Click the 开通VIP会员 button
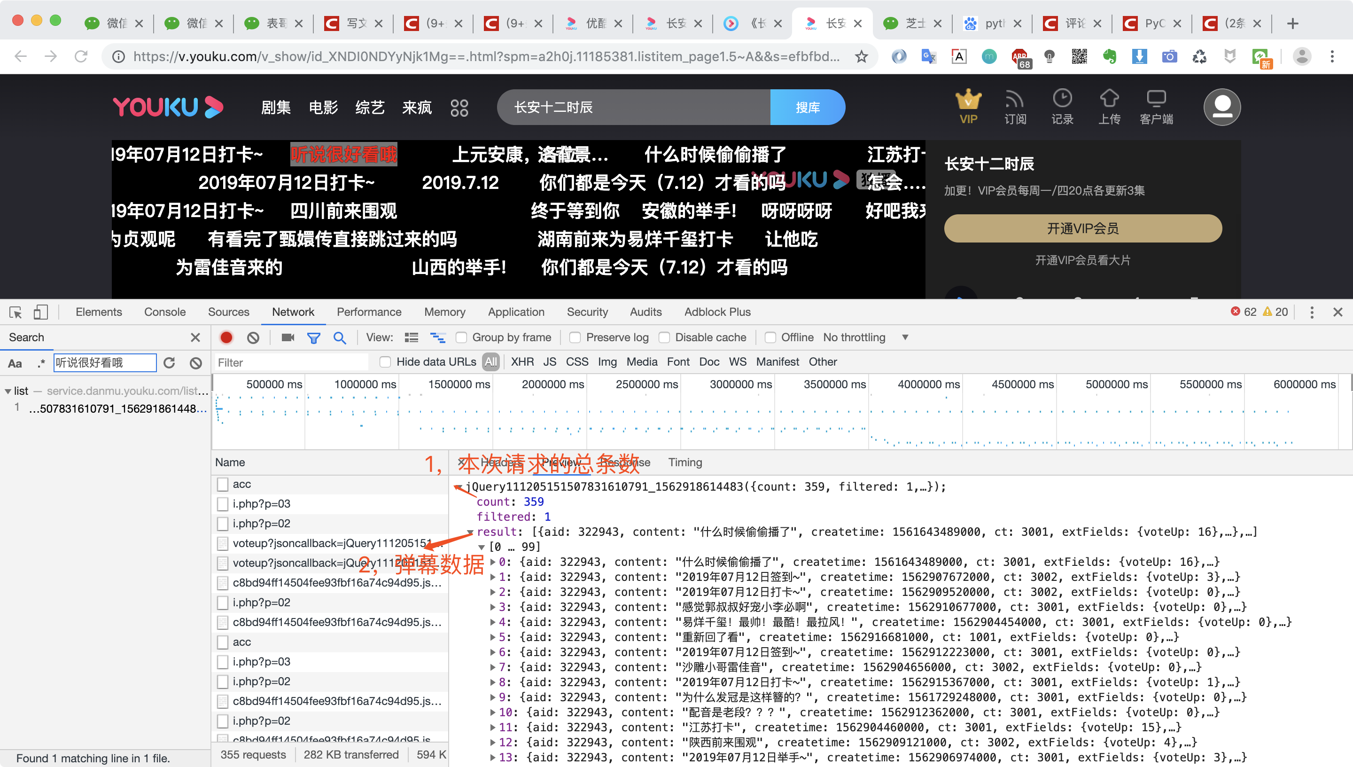Screen dimensions: 1353x767 (x=1082, y=228)
